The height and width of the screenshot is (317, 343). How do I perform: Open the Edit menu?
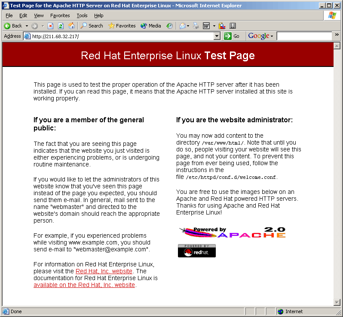click(x=23, y=15)
